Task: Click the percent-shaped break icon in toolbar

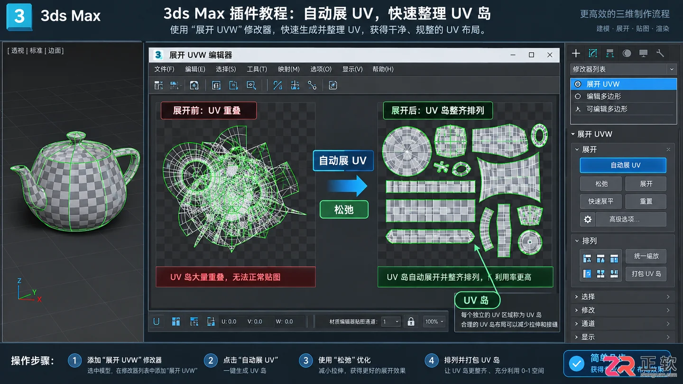Action: point(278,85)
